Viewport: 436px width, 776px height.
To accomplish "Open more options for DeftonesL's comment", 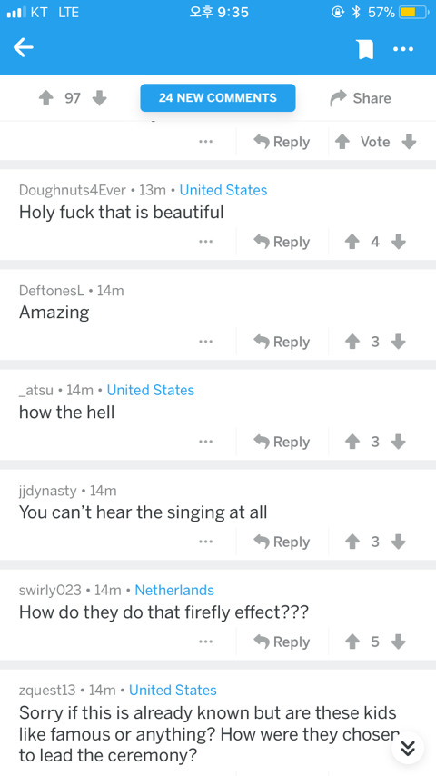I will click(206, 342).
